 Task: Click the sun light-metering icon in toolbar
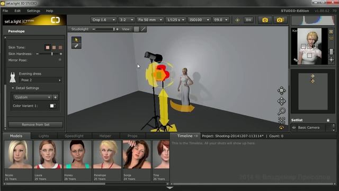237,20
